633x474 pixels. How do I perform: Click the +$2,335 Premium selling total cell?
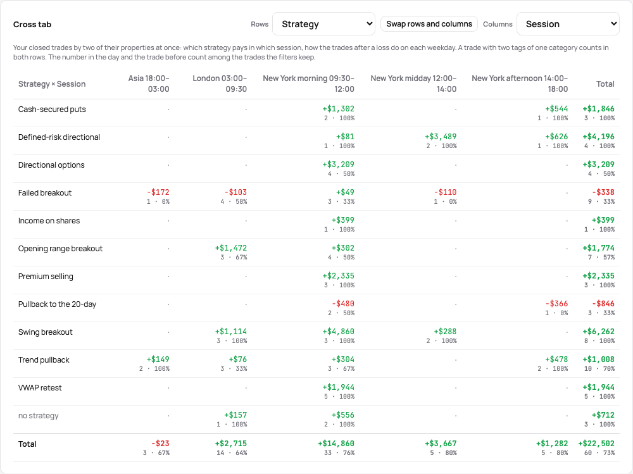click(598, 280)
